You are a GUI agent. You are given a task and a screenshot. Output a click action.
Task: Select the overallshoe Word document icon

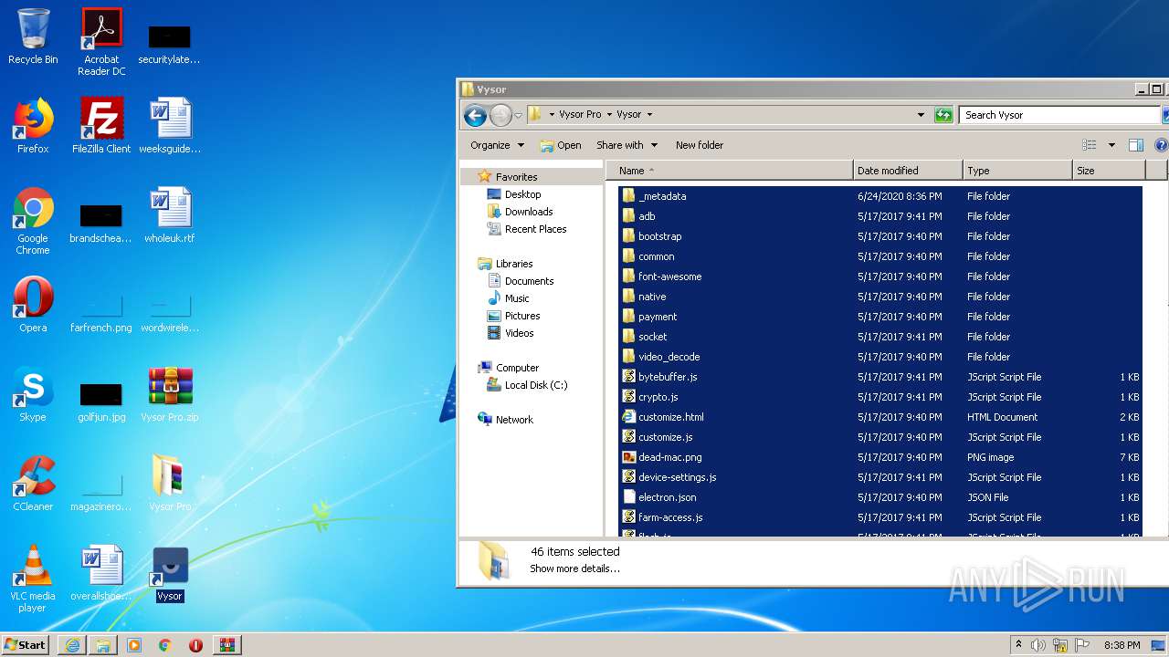(101, 573)
